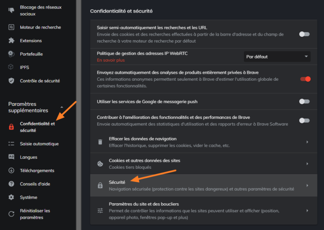
Task: Expand Cookies et autres données chevron
Action: pos(307,164)
